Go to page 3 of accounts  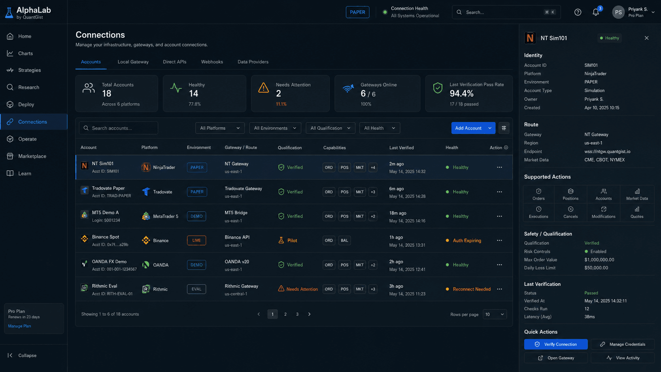click(x=297, y=314)
